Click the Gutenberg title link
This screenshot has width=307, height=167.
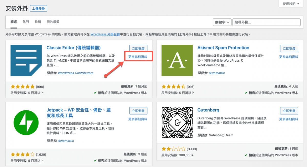[208, 110]
